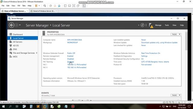
Task: Click the Server Manager back arrow
Action: [x=11, y=25]
